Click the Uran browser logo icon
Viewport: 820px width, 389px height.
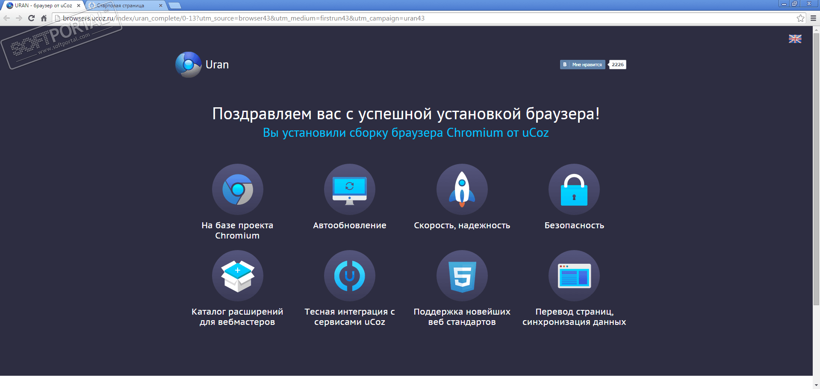coord(188,65)
